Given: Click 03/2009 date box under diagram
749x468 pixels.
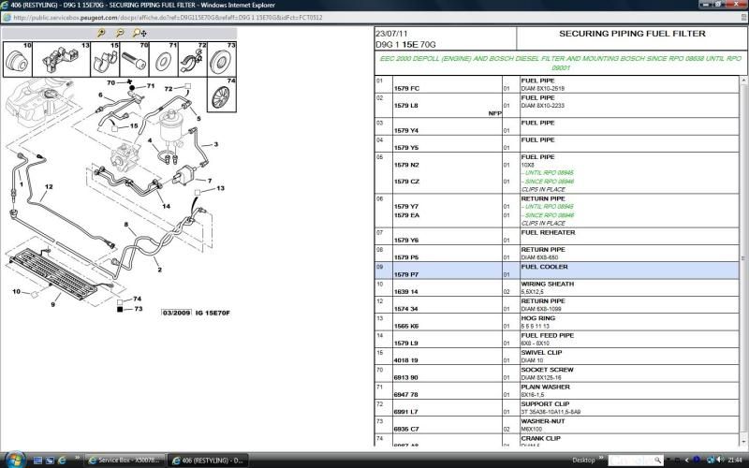Looking at the screenshot, I should tap(176, 313).
